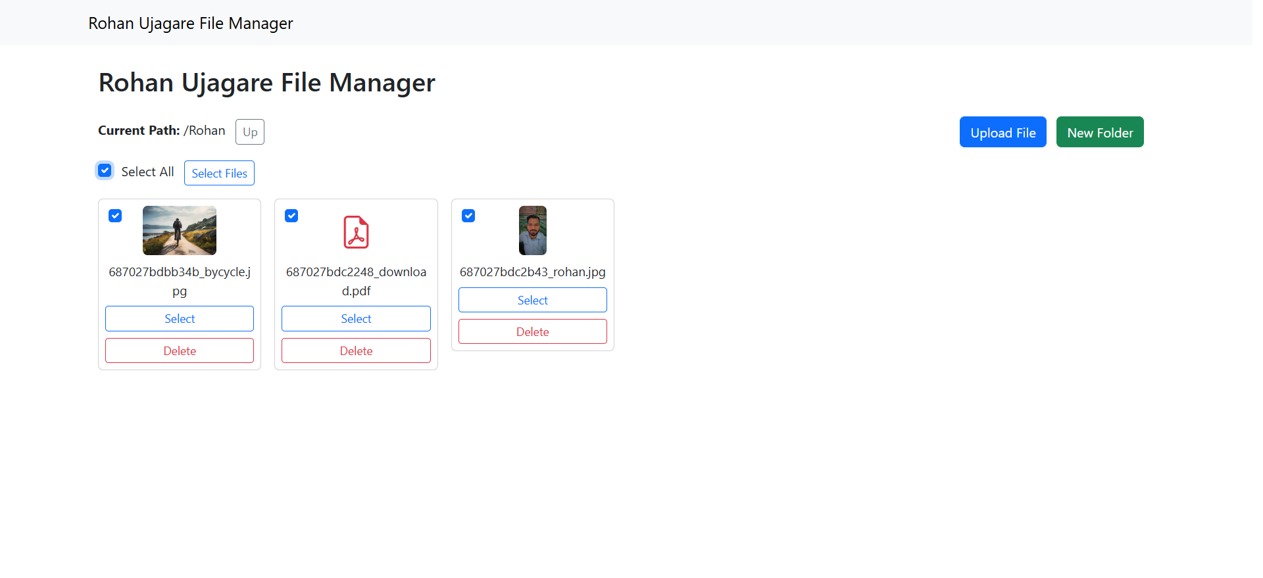Image resolution: width=1263 pixels, height=578 pixels.
Task: Select the download.pdf file
Action: [356, 319]
